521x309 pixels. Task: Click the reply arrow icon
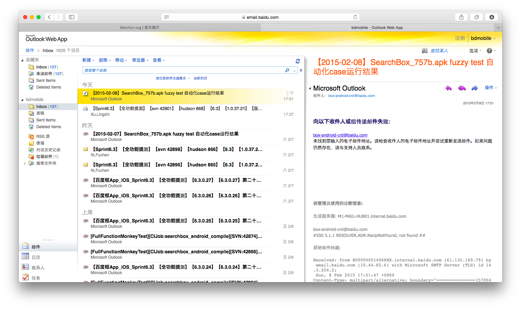click(448, 88)
